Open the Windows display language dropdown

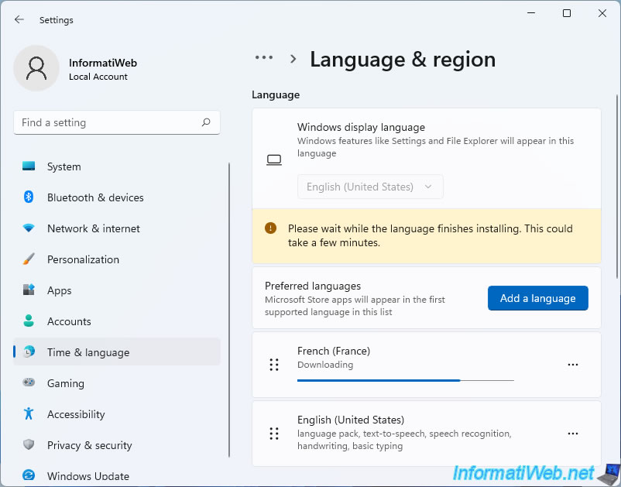[x=370, y=187]
